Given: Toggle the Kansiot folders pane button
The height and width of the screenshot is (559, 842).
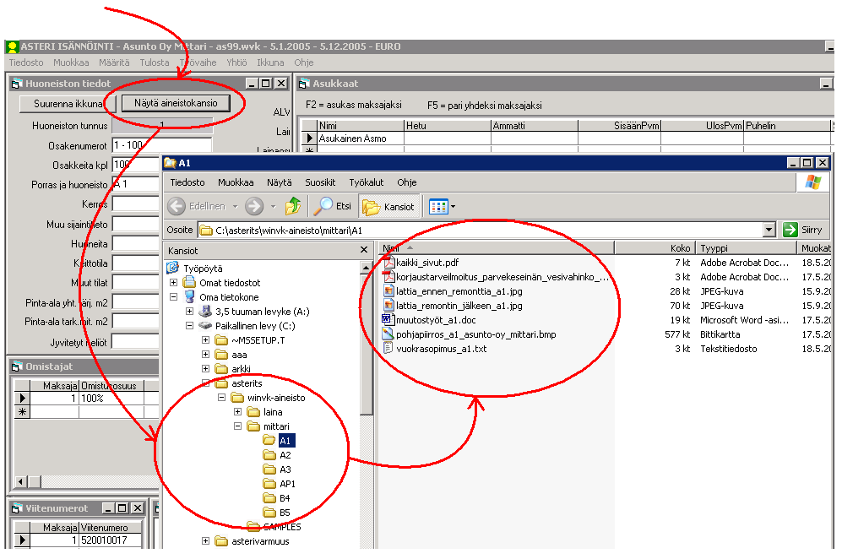Looking at the screenshot, I should point(388,207).
